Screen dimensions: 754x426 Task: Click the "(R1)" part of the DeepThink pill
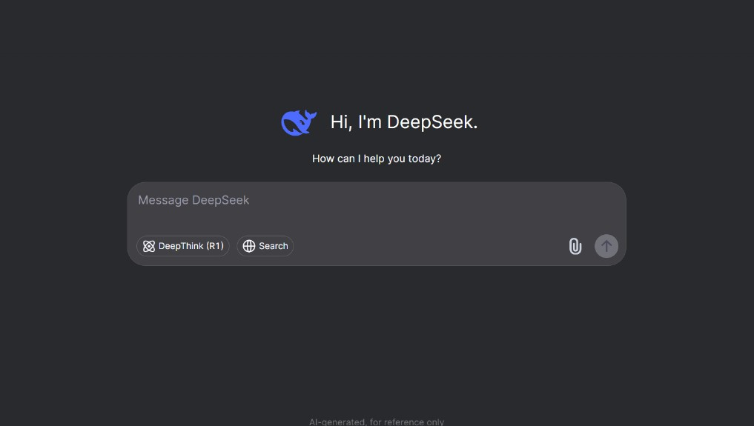point(214,246)
